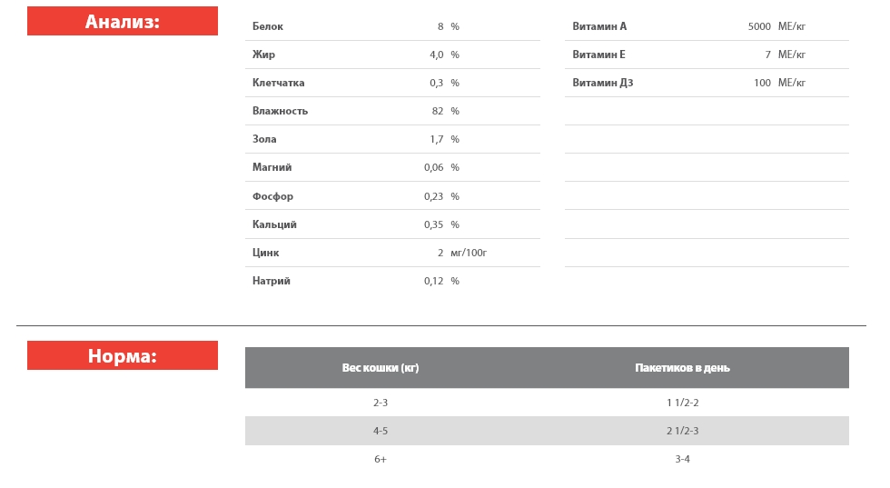Select the Цинк row label
Screen dimensions: 890x488
pos(265,254)
